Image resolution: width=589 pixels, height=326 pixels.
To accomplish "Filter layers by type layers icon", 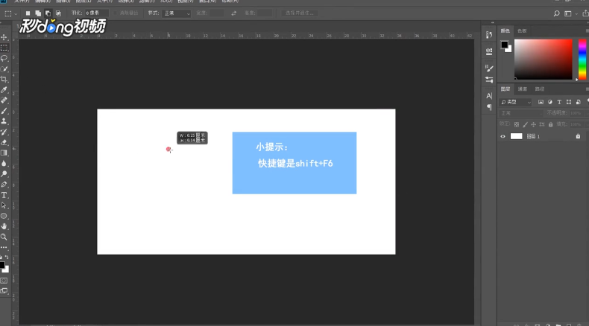I will point(559,102).
